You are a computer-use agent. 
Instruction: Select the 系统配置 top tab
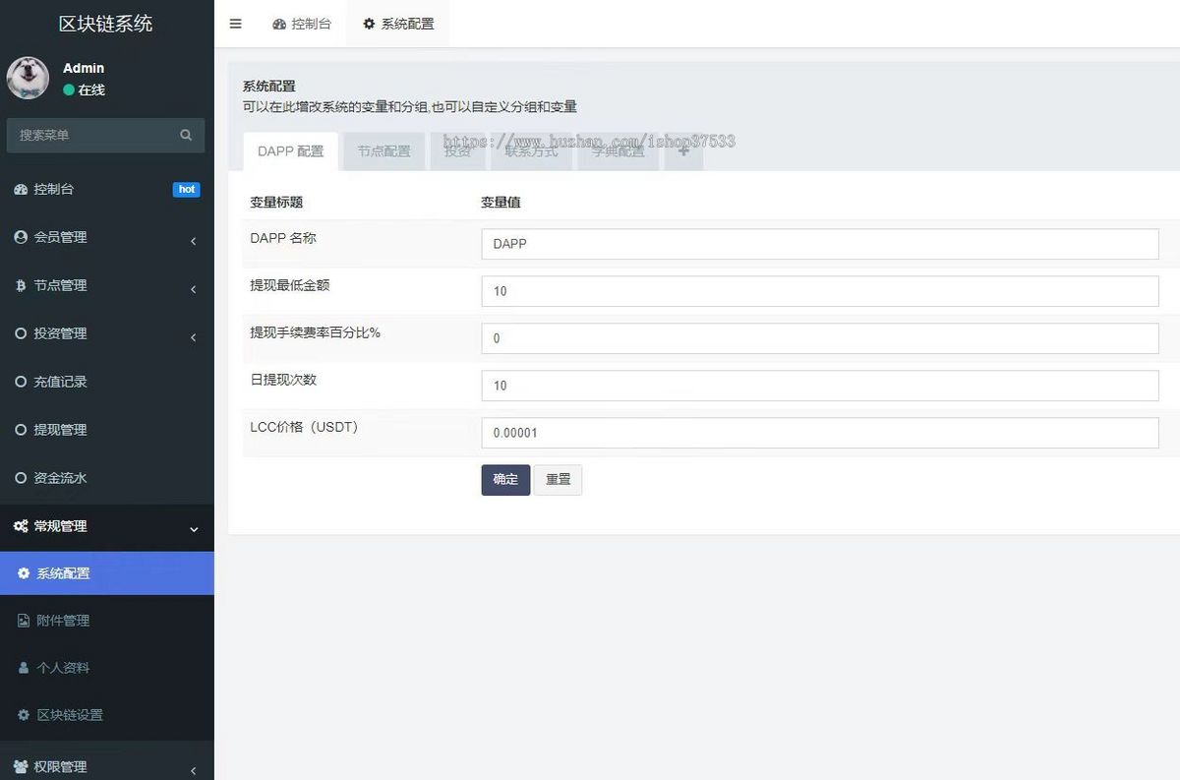398,24
